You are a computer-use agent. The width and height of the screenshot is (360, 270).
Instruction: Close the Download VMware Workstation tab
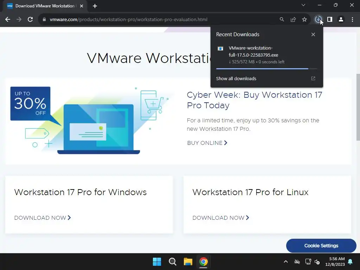click(x=82, y=6)
